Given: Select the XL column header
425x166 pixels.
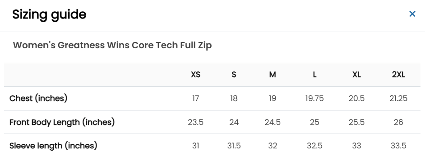Looking at the screenshot, I should 356,74.
